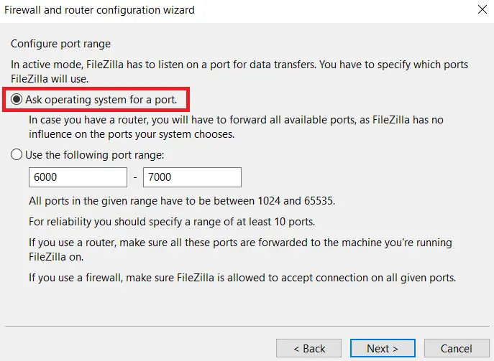Focus the port range end field showing 7000
The height and width of the screenshot is (361, 494).
pyautogui.click(x=192, y=177)
